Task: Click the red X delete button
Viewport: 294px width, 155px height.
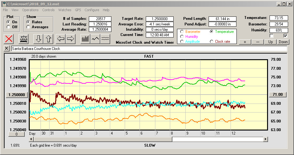Action: [x=9, y=39]
